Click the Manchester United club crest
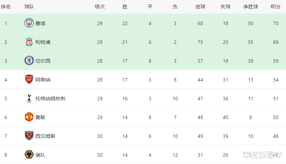The width and height of the screenshot is (286, 164). [29, 117]
